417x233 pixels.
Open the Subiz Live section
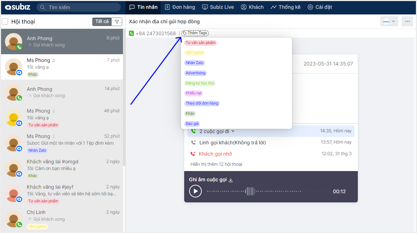(x=218, y=7)
